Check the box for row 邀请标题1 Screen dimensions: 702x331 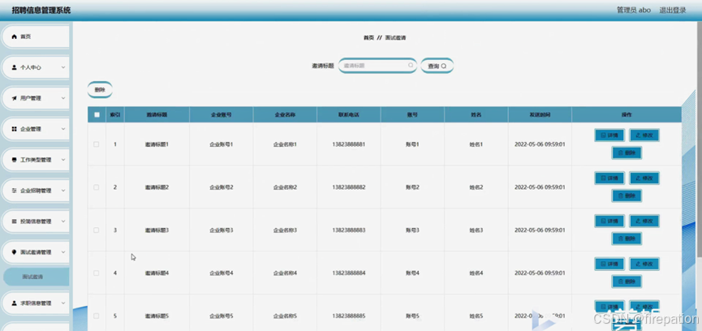point(97,144)
